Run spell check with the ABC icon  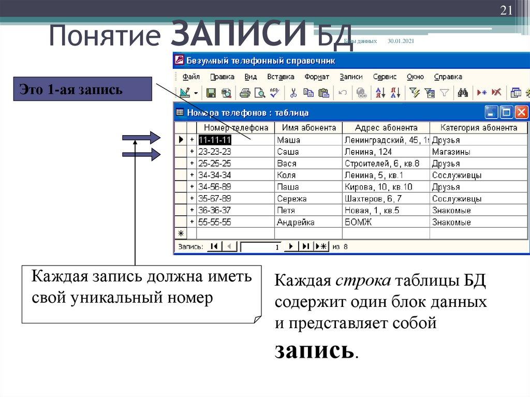tap(274, 93)
